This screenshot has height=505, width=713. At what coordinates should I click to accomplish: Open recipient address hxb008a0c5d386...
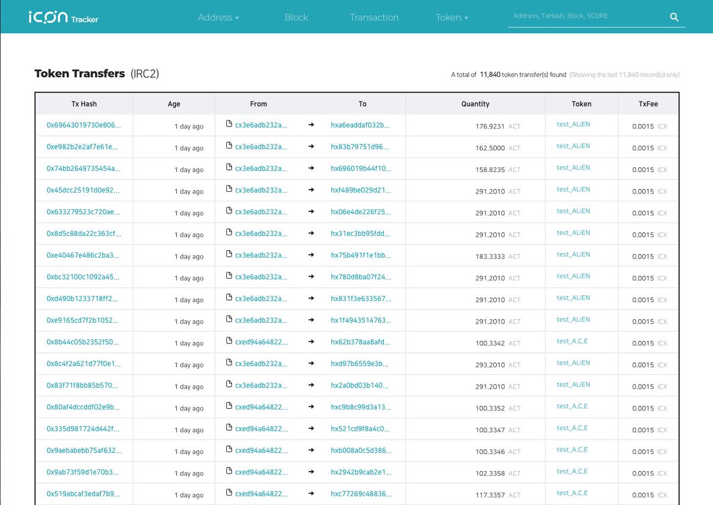361,450
